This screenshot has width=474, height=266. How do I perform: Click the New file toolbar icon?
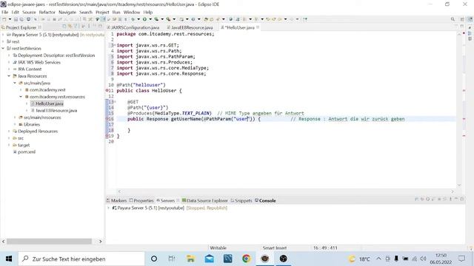coord(4,19)
